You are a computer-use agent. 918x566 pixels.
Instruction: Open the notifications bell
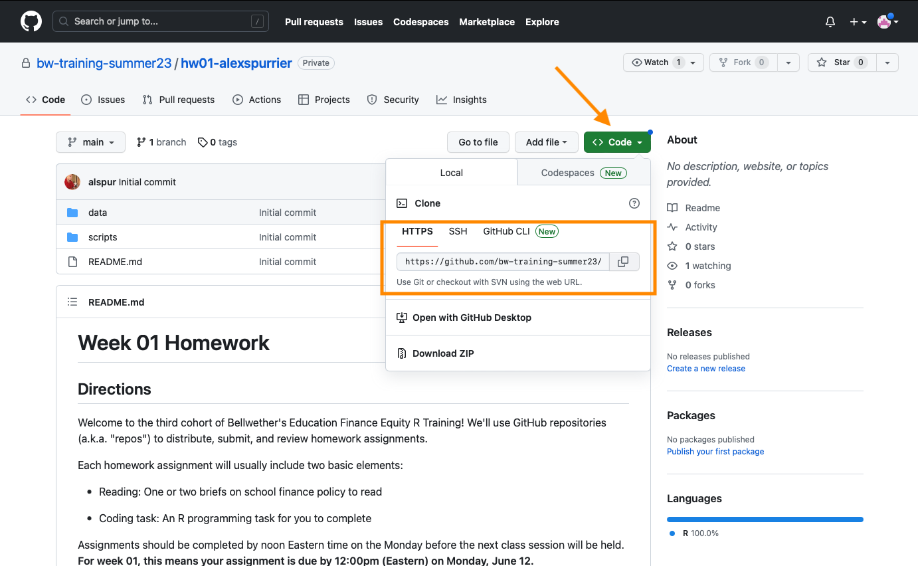tap(830, 22)
